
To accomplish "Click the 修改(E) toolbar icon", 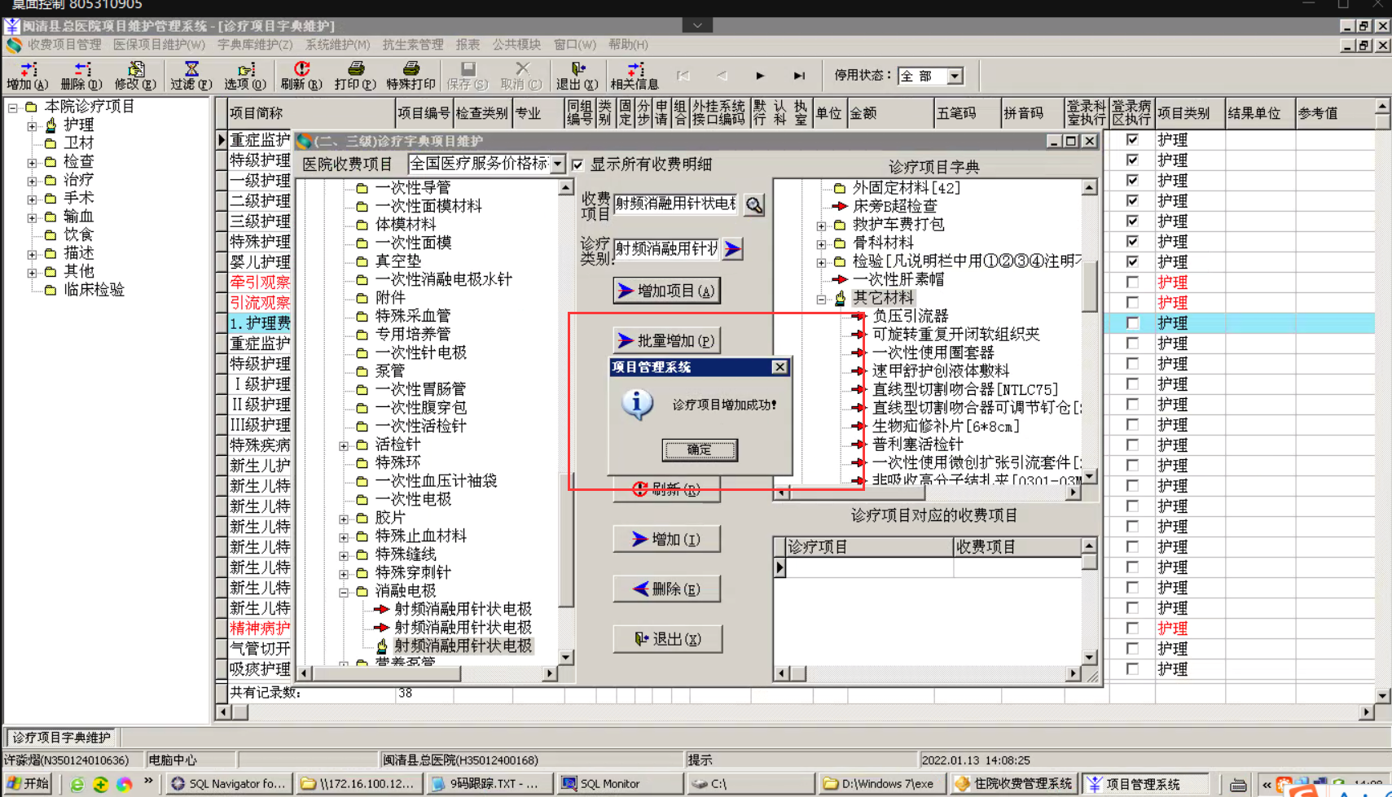I will point(135,76).
